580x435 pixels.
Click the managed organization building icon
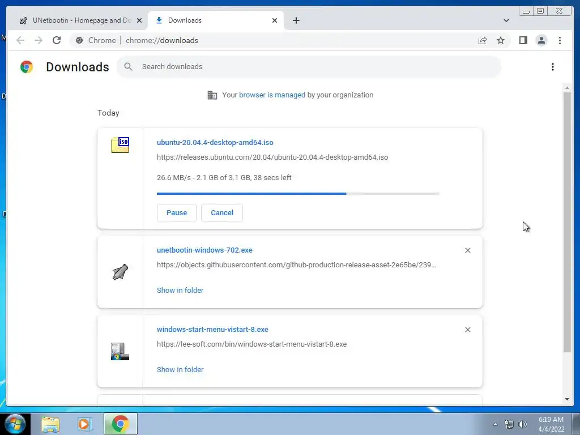(212, 95)
